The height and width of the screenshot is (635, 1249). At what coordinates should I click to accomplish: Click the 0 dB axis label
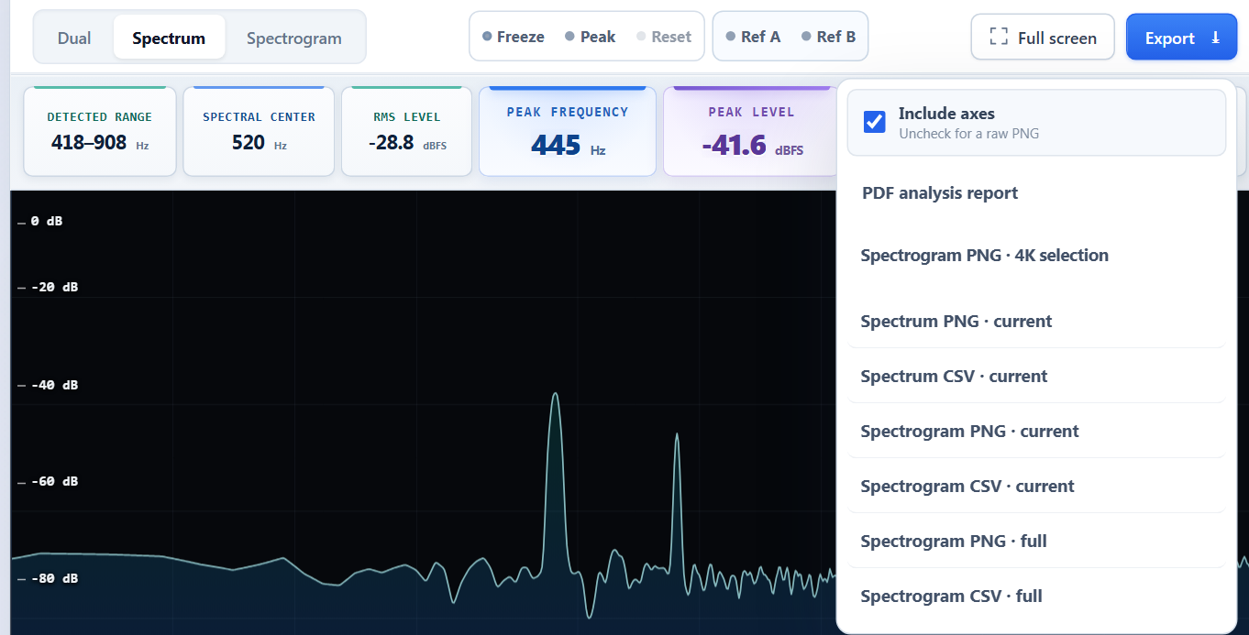coord(46,221)
